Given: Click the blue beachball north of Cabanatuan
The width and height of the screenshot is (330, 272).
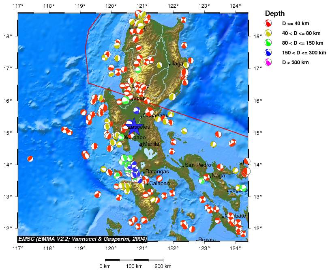Looking at the screenshot, I should tap(137, 110).
